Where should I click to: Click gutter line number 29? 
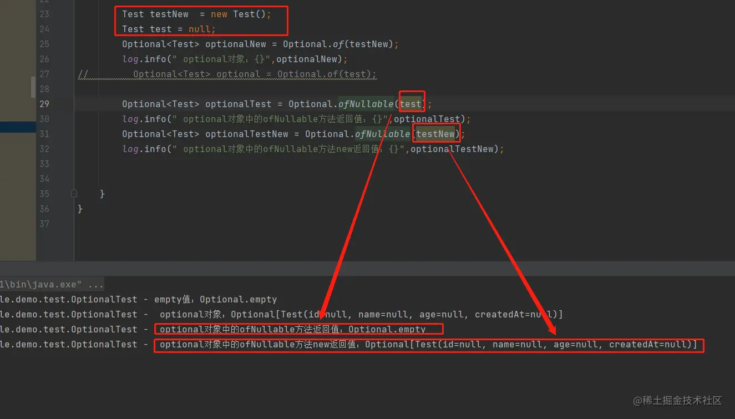pos(44,104)
